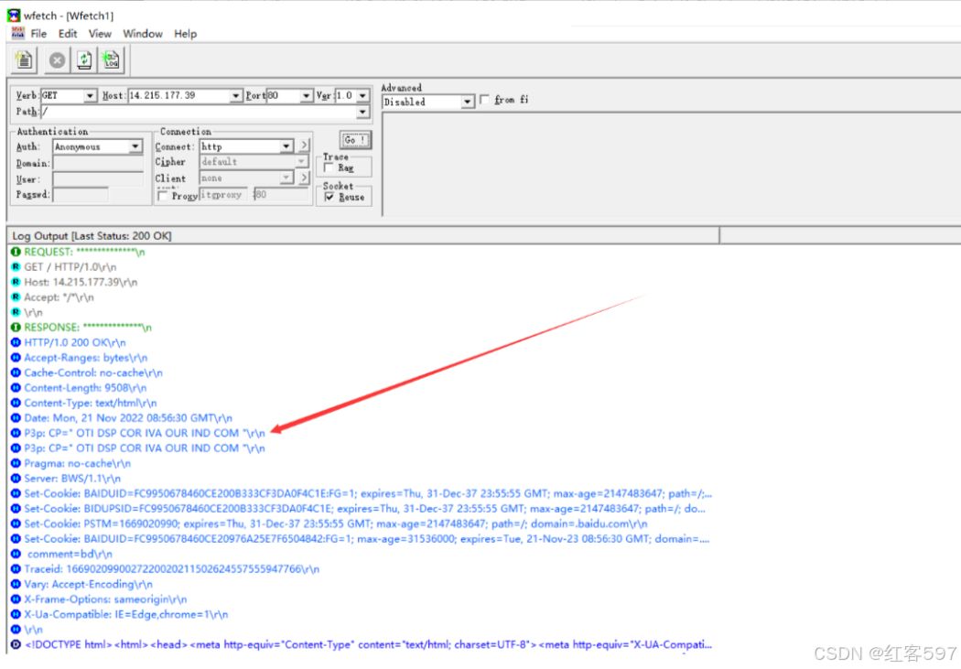Click the Reload request toolbar icon

click(x=84, y=60)
